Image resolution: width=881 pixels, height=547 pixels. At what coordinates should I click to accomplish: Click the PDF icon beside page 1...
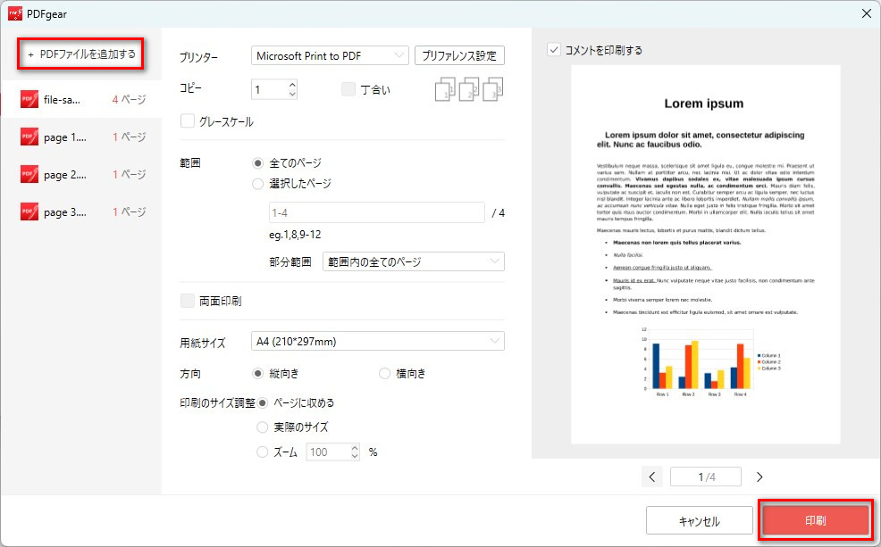pyautogui.click(x=29, y=137)
